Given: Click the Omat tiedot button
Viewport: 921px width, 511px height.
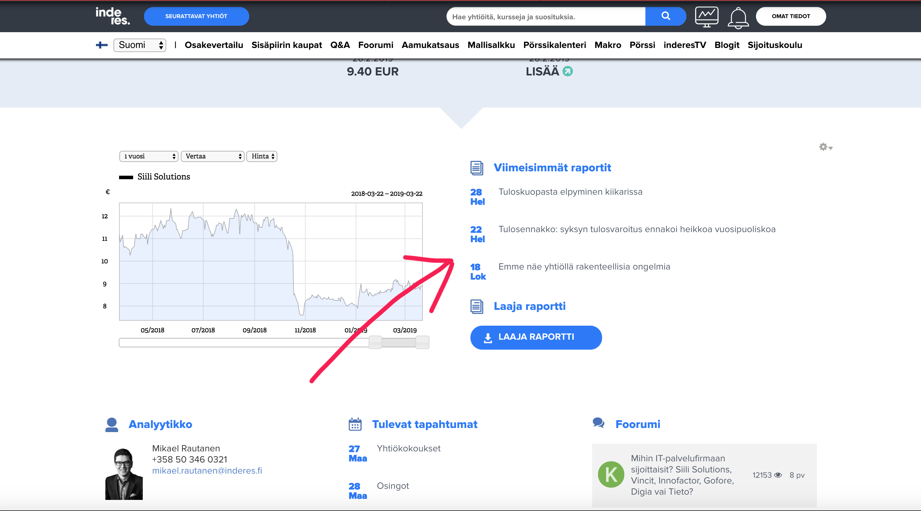Looking at the screenshot, I should pyautogui.click(x=791, y=16).
